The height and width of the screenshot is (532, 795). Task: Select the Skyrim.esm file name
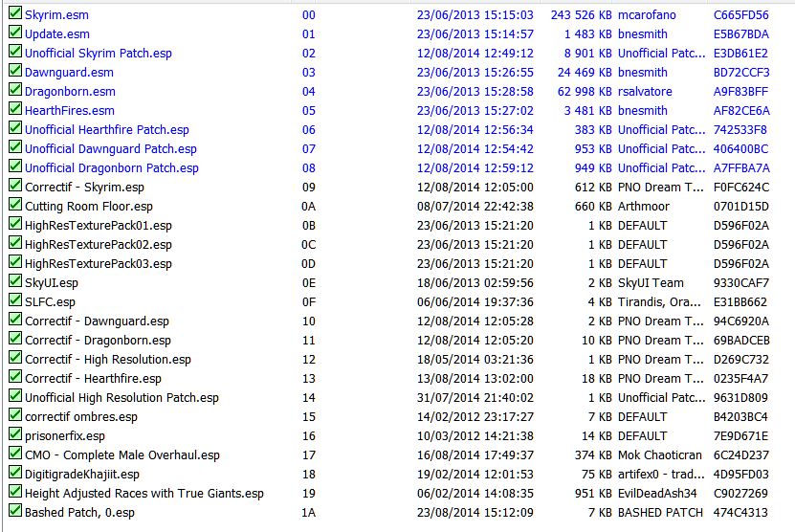coord(56,15)
